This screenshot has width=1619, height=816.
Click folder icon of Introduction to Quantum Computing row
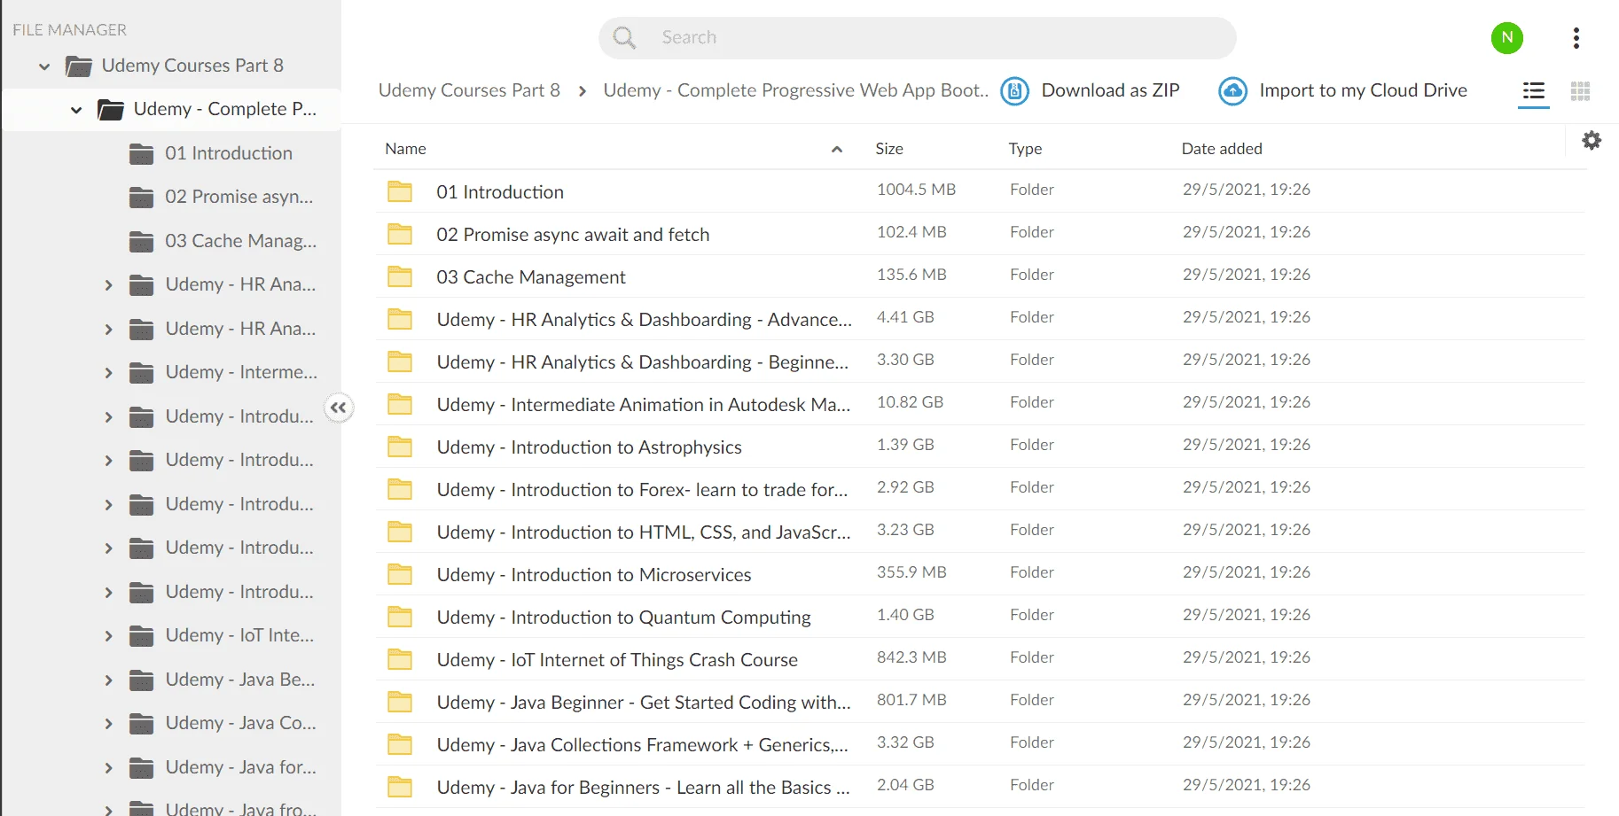coord(400,617)
